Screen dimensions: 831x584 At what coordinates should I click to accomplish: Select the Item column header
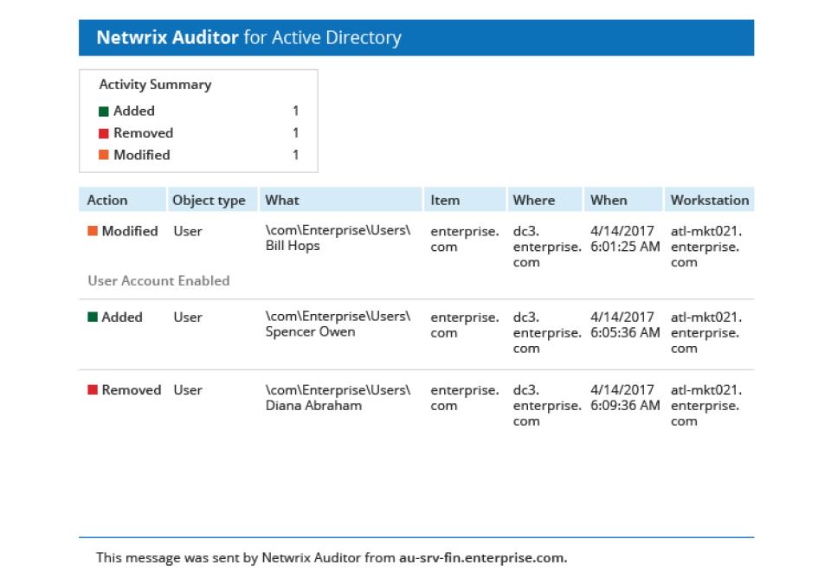click(465, 200)
